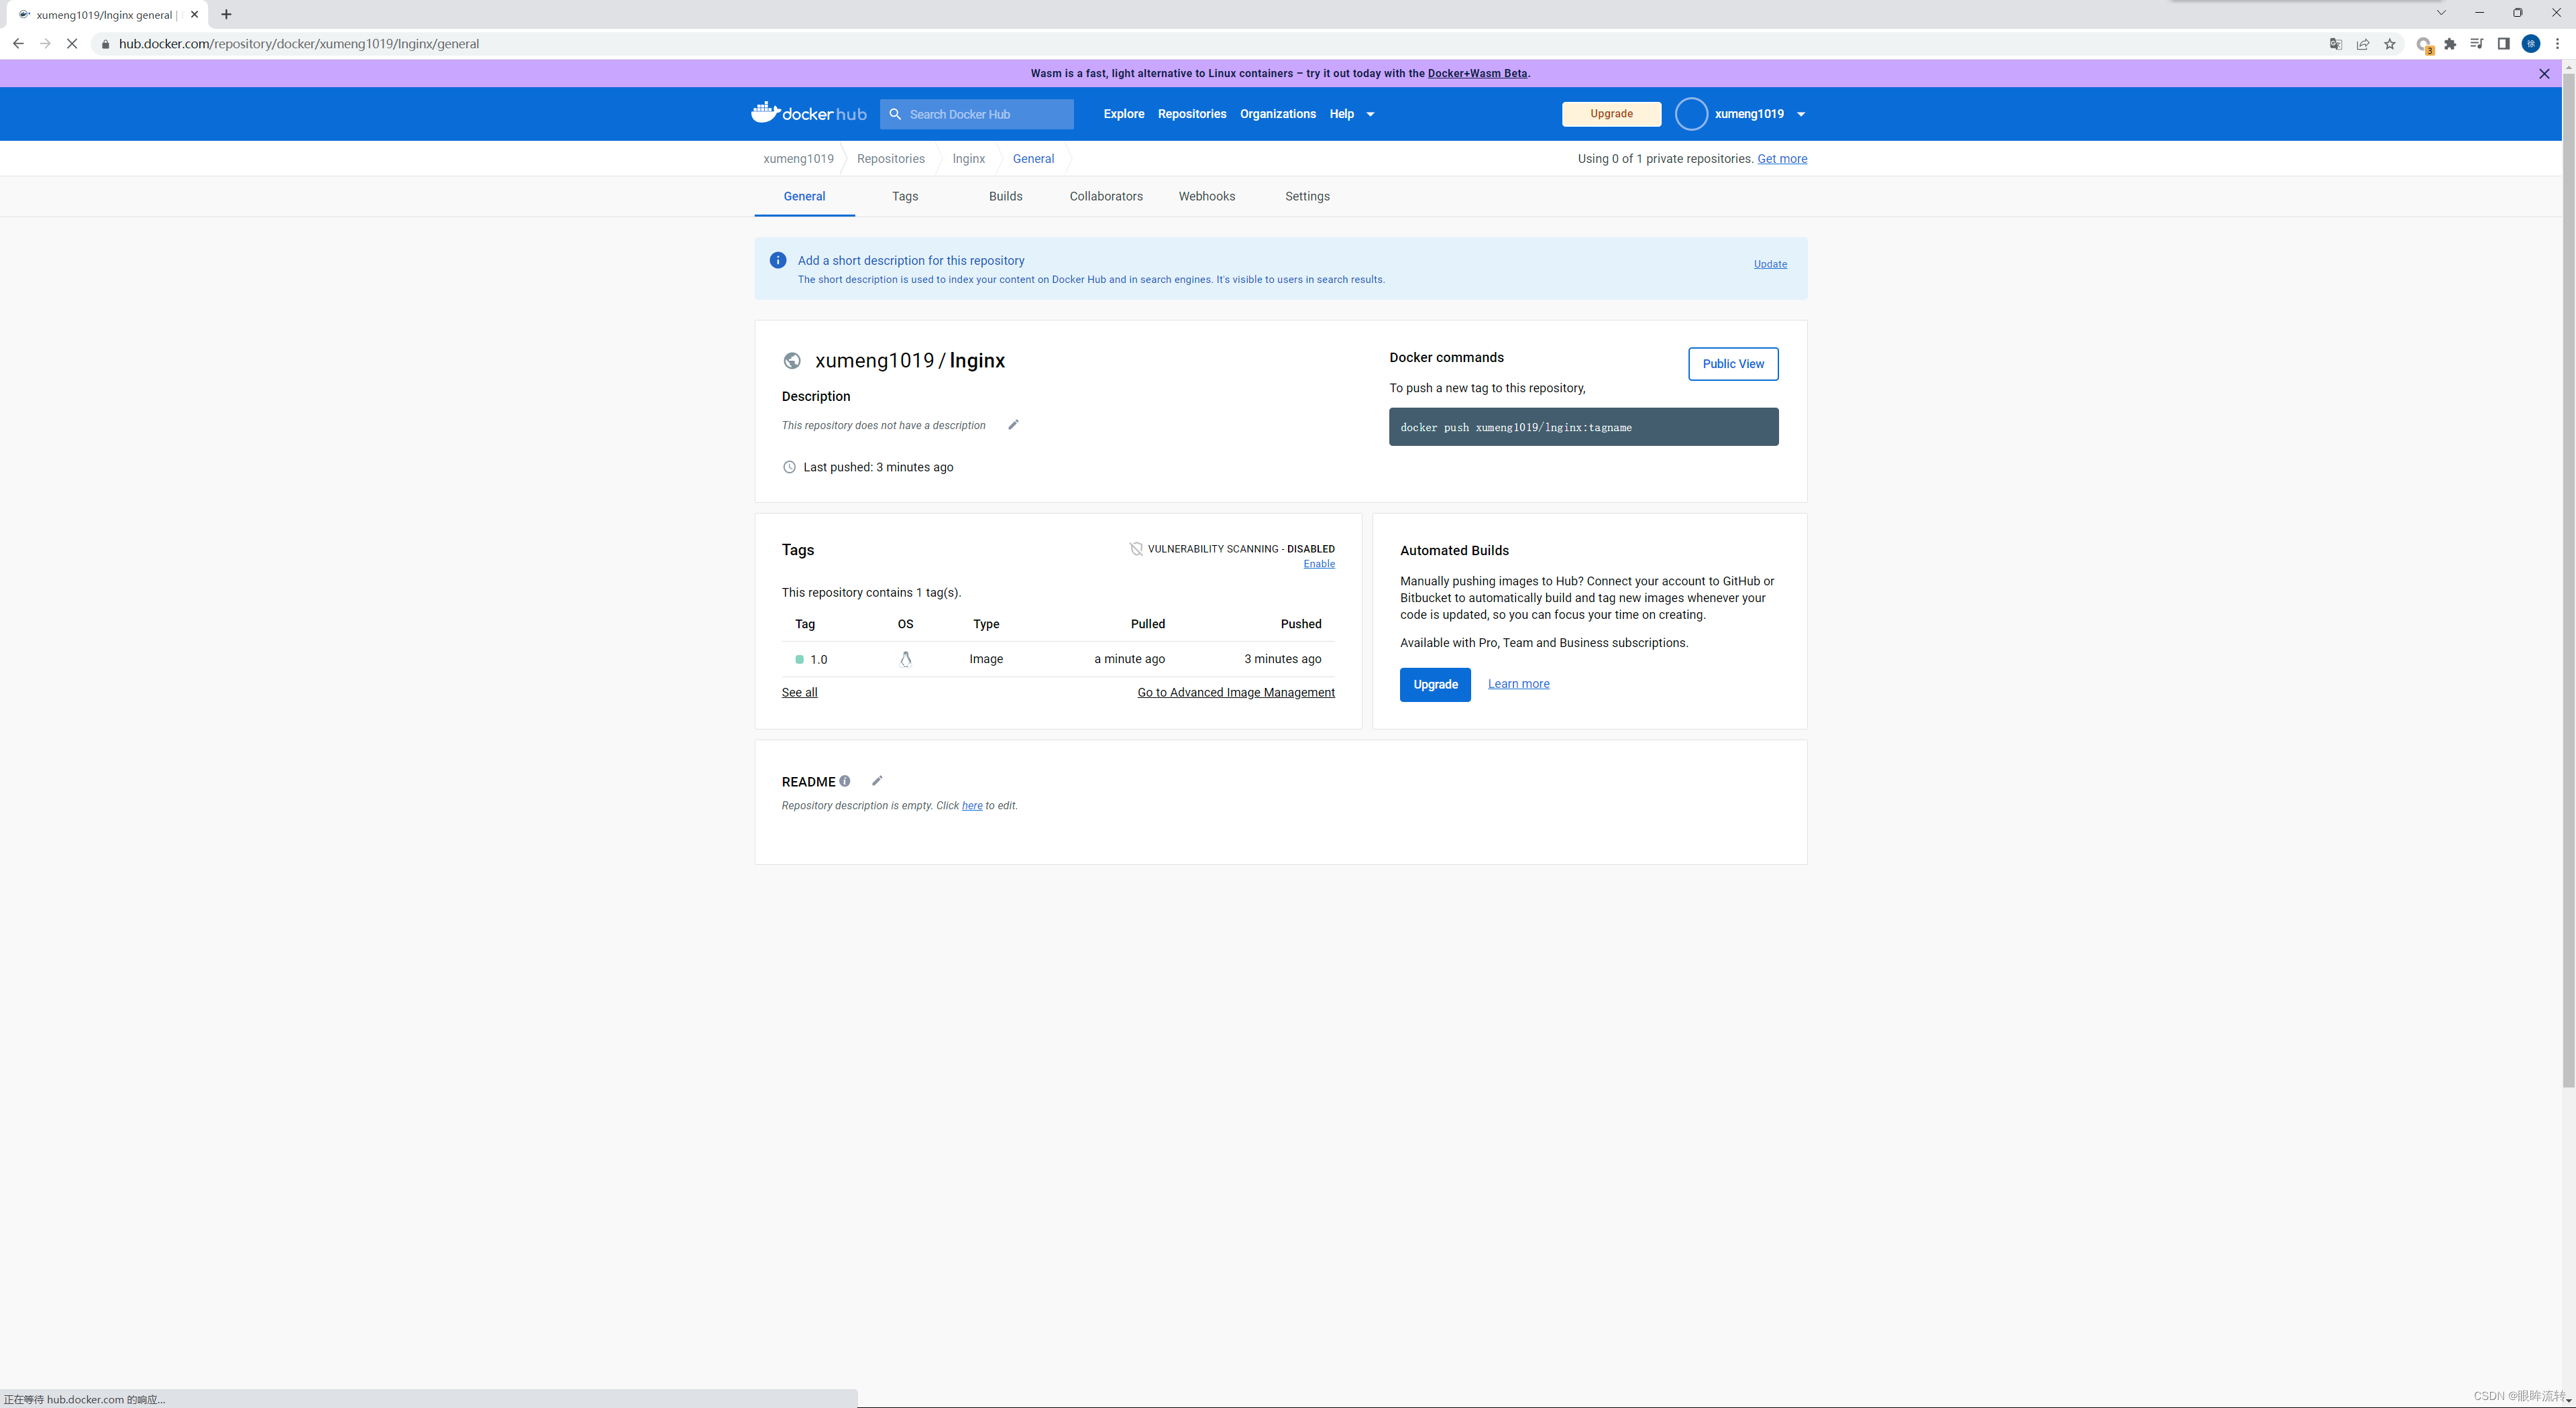This screenshot has width=2576, height=1408.
Task: Click 'here' link to edit README
Action: click(972, 805)
